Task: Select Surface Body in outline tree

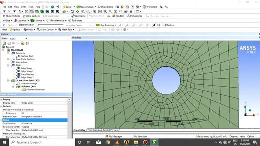Action: coord(27,56)
